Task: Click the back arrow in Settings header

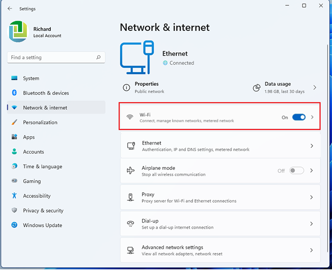Action: point(10,9)
